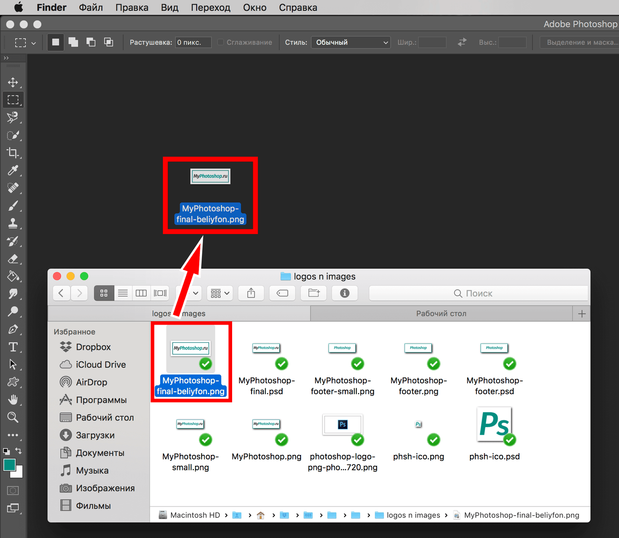The image size is (619, 538).
Task: Click the foreground color swatch
Action: tap(9, 465)
